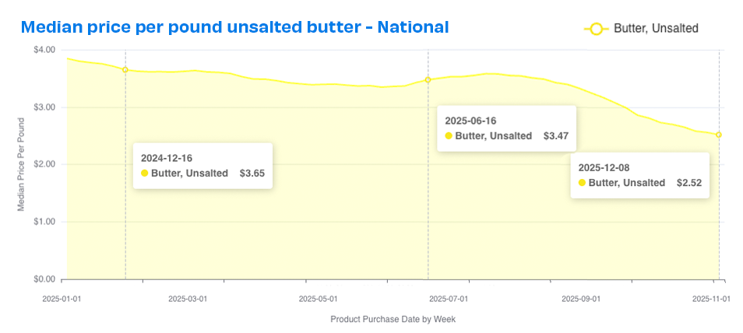Screen dimensions: 743x333
Task: Select the data point marker at $2.52
Action: tap(718, 135)
